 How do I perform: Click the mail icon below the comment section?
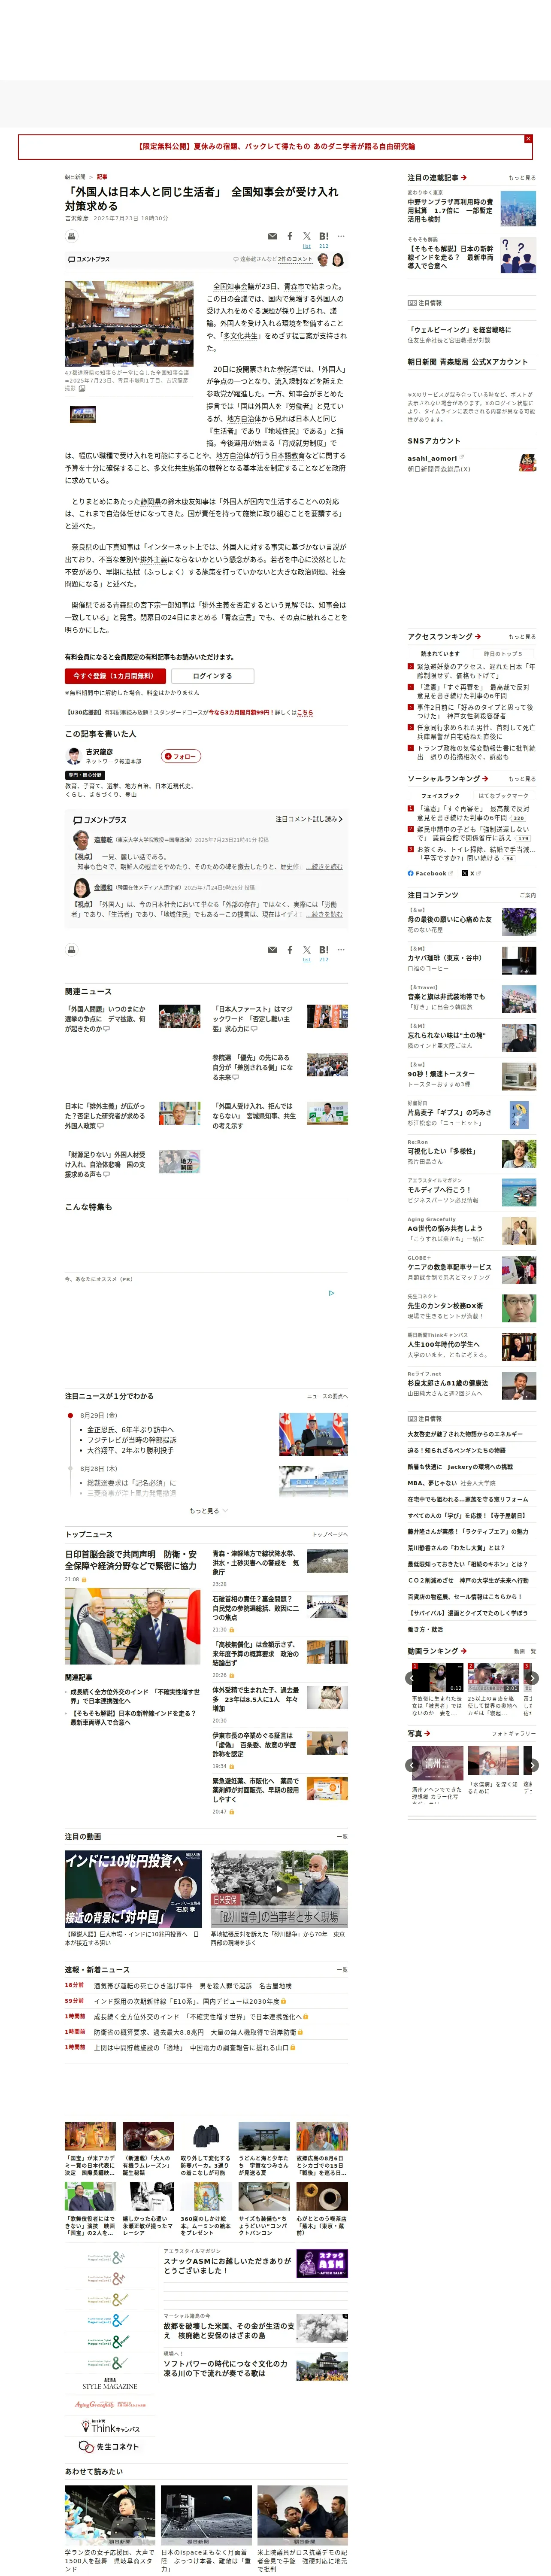click(272, 950)
